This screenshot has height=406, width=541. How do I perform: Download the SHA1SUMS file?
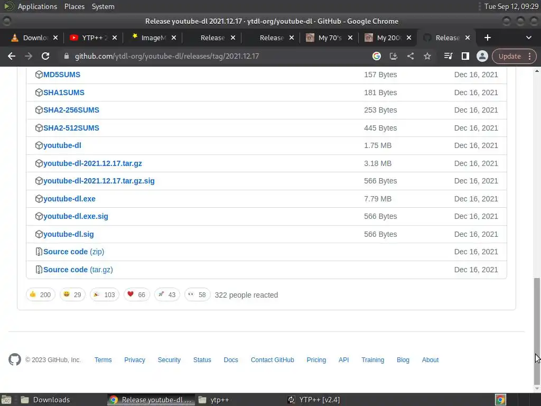(x=64, y=93)
